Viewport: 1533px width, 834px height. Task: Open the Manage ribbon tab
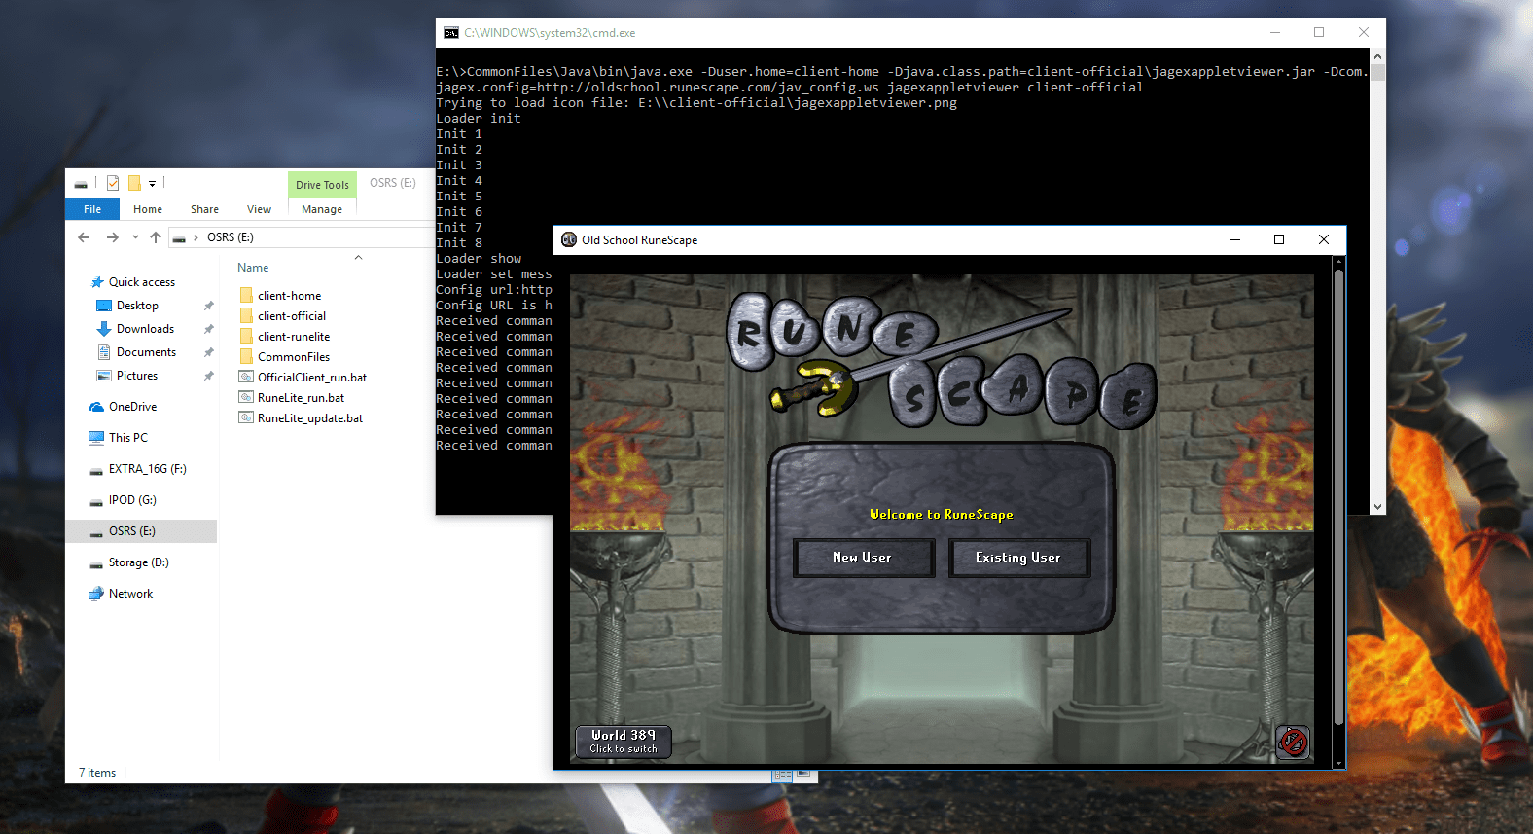point(322,209)
